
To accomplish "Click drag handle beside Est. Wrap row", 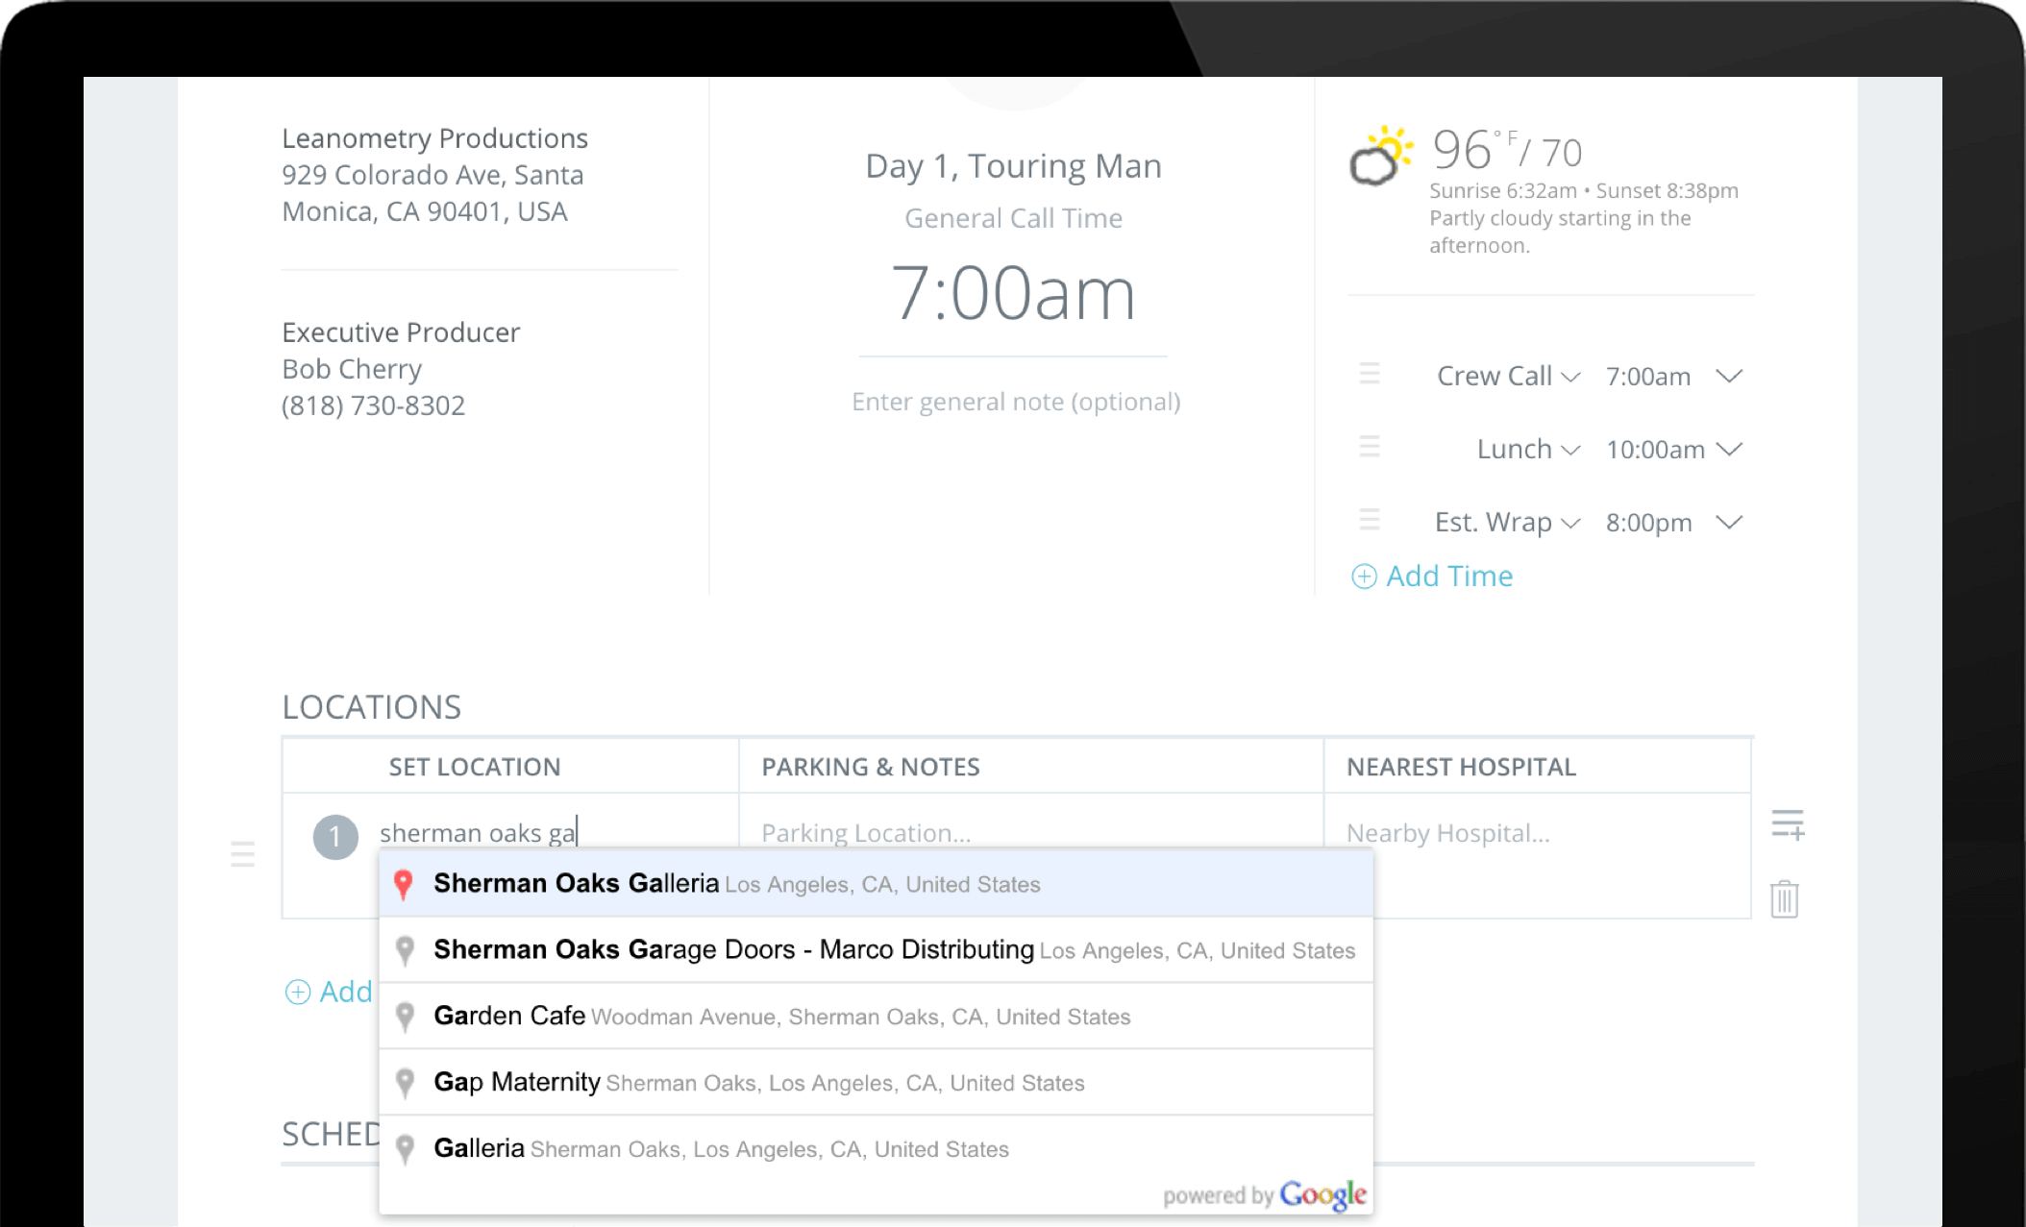I will pos(1370,520).
